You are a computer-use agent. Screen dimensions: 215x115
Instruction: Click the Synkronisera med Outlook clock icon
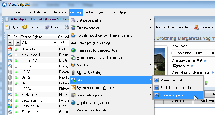click(x=73, y=88)
